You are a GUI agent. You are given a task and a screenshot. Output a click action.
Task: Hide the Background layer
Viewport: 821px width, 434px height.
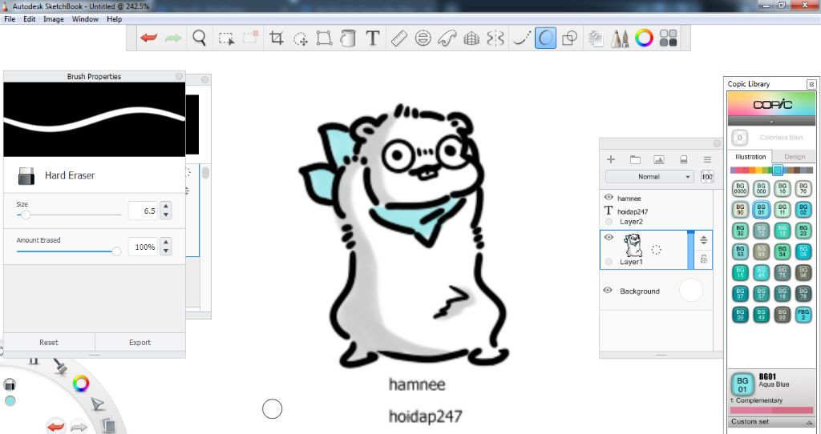(608, 290)
